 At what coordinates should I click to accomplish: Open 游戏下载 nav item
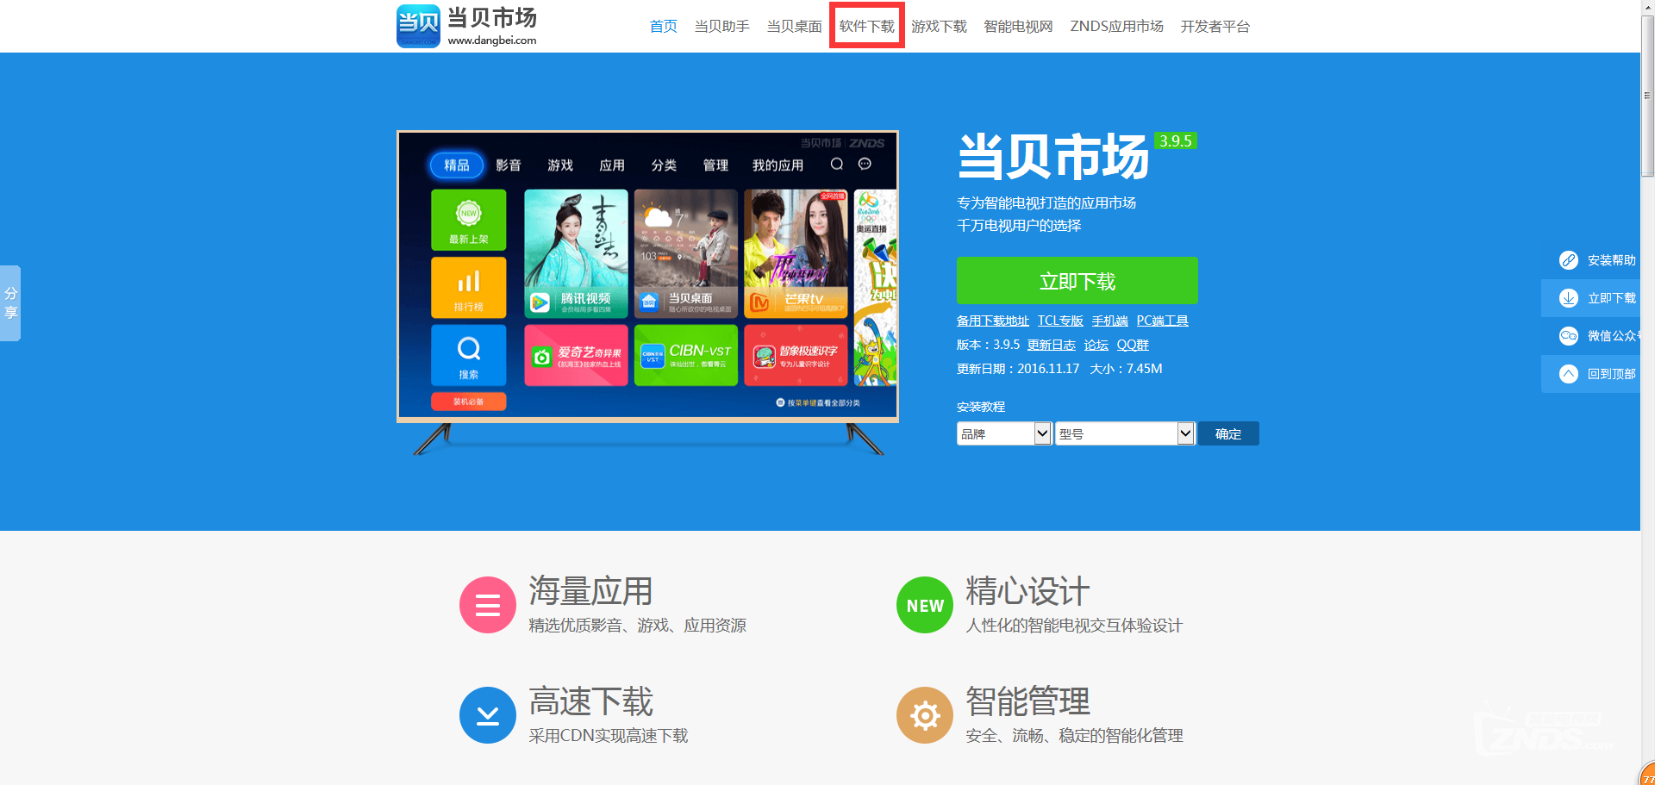pyautogui.click(x=939, y=27)
